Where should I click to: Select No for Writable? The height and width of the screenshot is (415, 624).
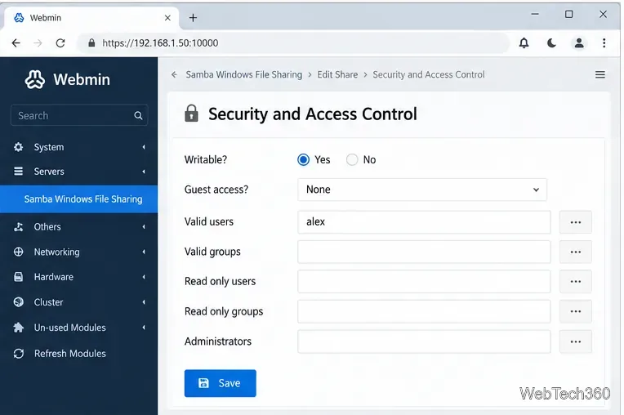(x=352, y=159)
